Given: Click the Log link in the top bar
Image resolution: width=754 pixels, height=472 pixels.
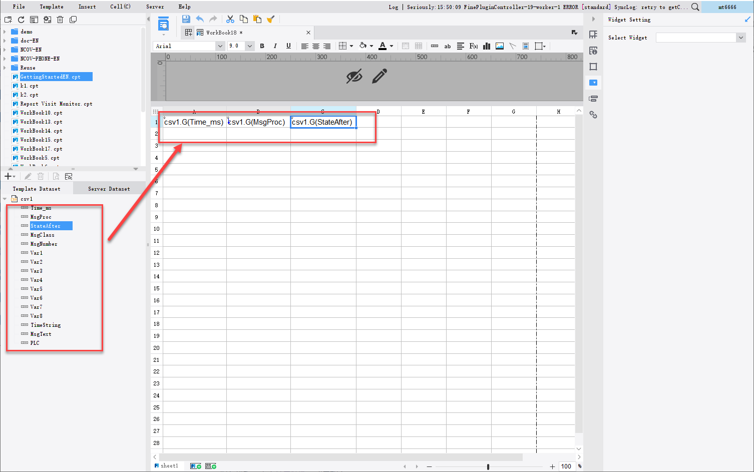Looking at the screenshot, I should coord(394,7).
